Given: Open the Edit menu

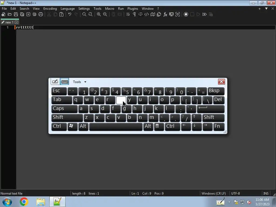Looking at the screenshot, I should pyautogui.click(x=13, y=9).
